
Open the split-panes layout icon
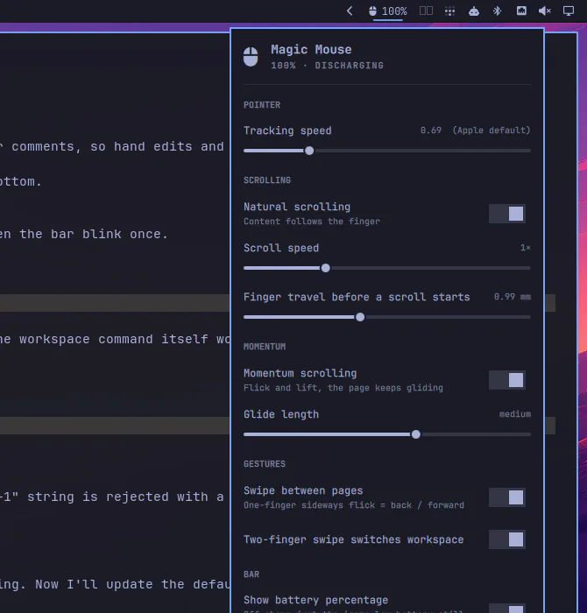coord(426,11)
